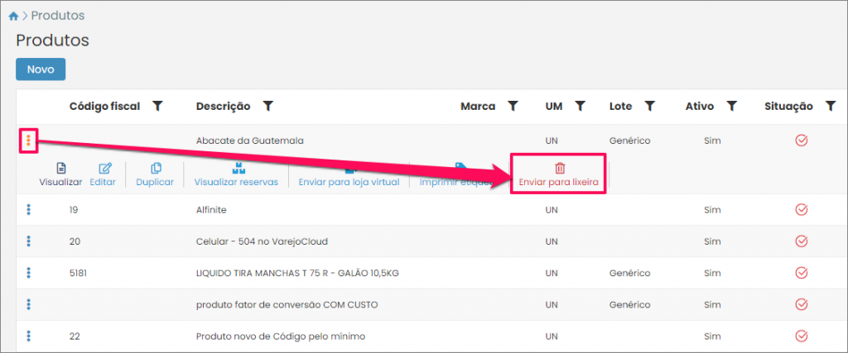Choose Duplicar for the product

(x=155, y=174)
